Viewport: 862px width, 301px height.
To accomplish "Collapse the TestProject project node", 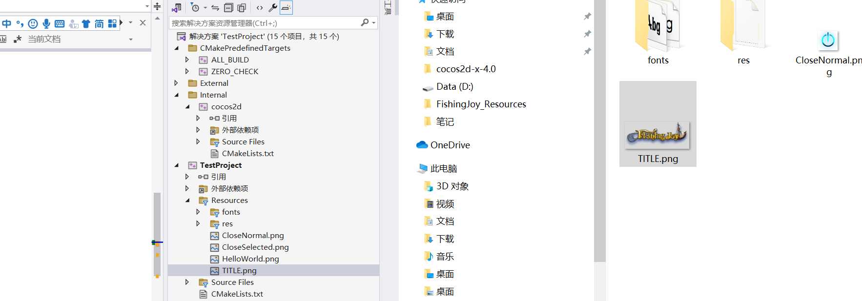I will pos(177,165).
